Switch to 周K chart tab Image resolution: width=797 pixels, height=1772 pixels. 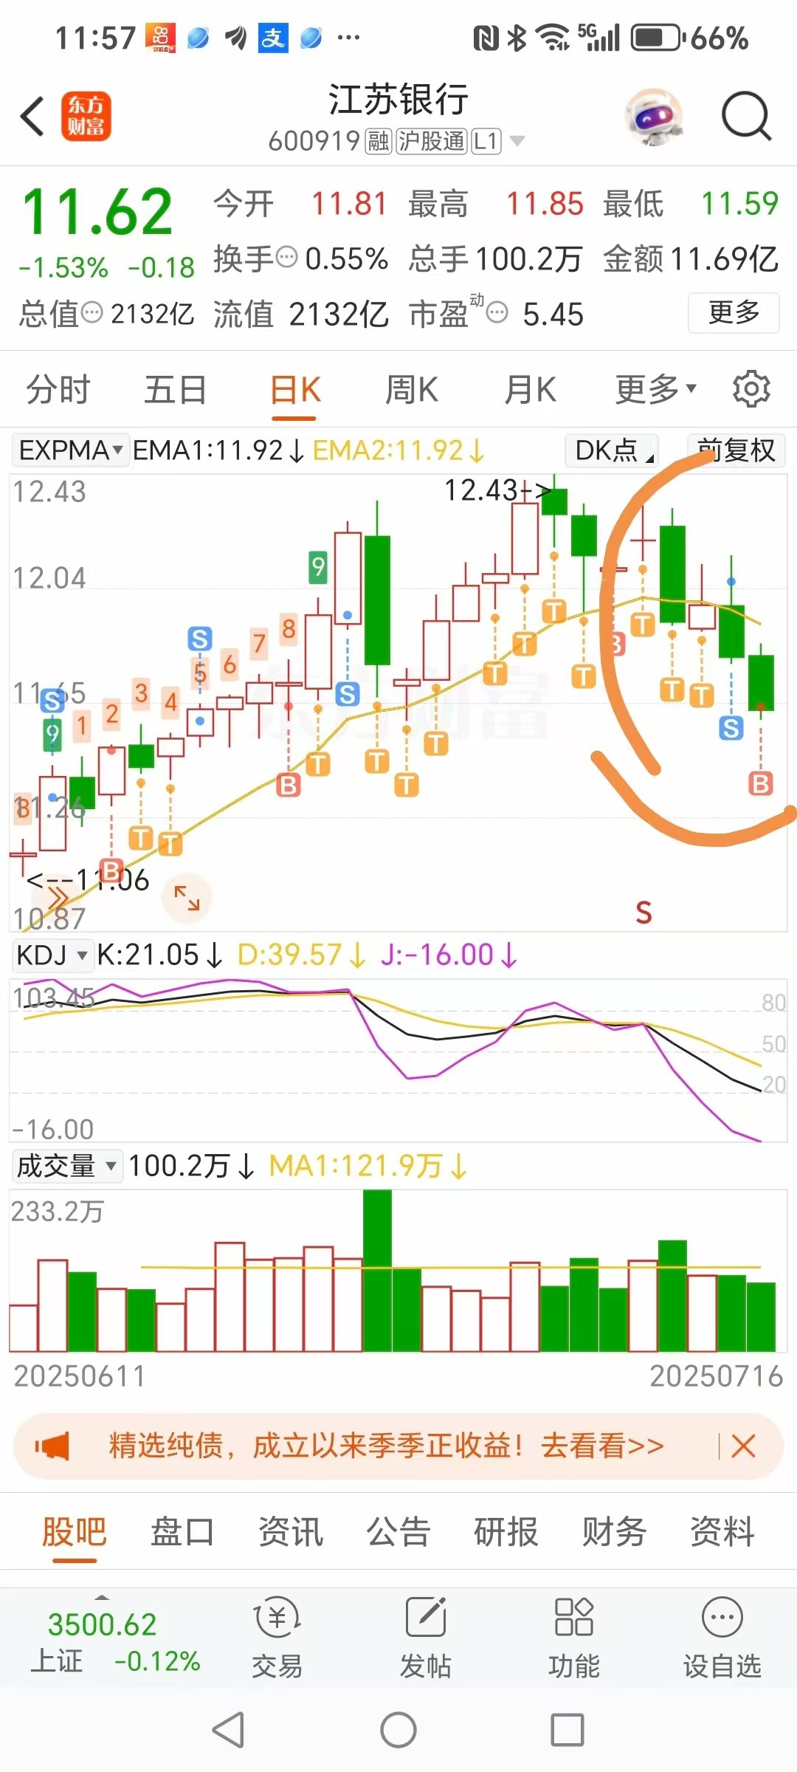[x=412, y=388]
